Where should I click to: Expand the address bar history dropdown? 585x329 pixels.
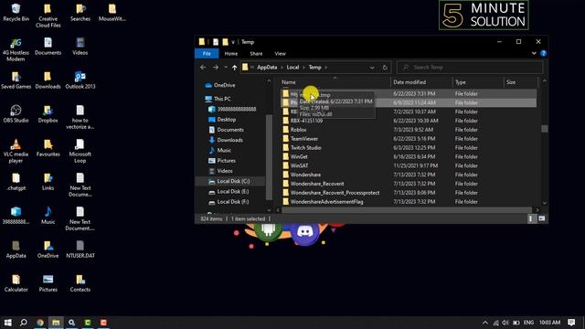(x=372, y=68)
